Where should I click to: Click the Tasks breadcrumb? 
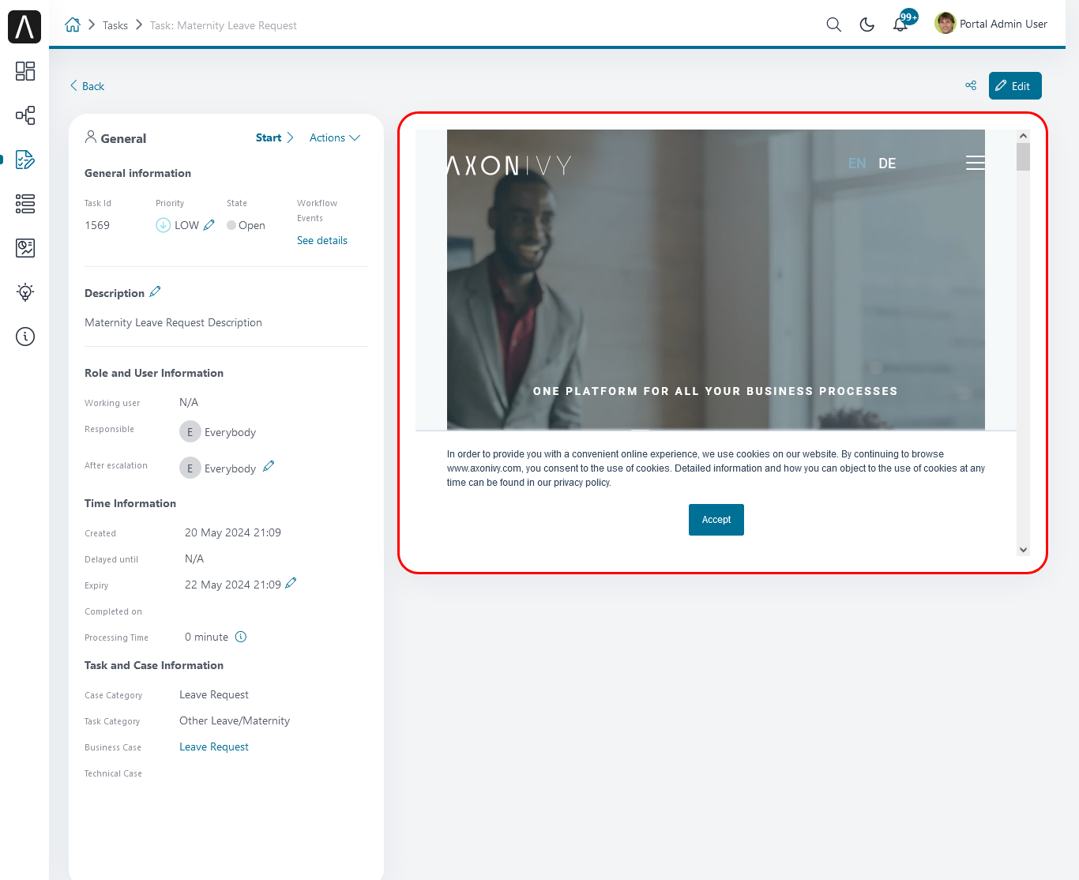(x=115, y=25)
